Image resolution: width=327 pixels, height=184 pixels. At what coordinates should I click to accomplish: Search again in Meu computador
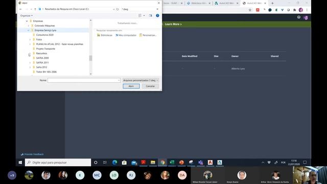click(x=126, y=35)
